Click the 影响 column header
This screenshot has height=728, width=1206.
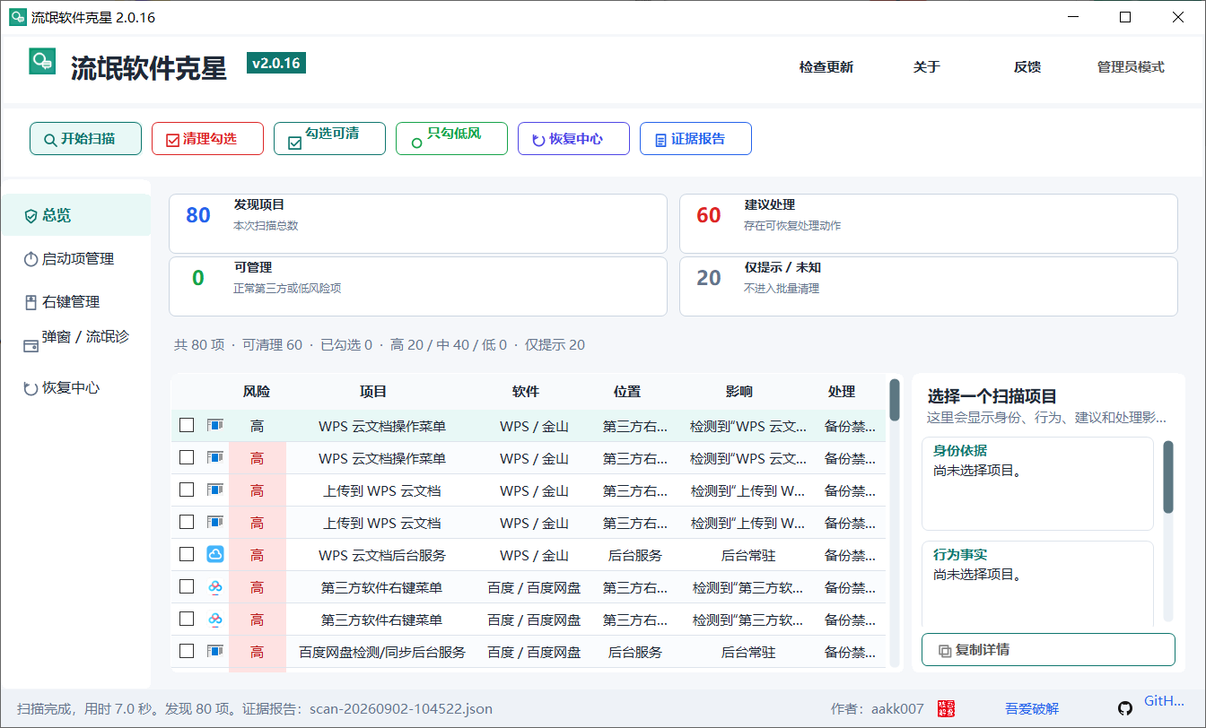pyautogui.click(x=739, y=392)
